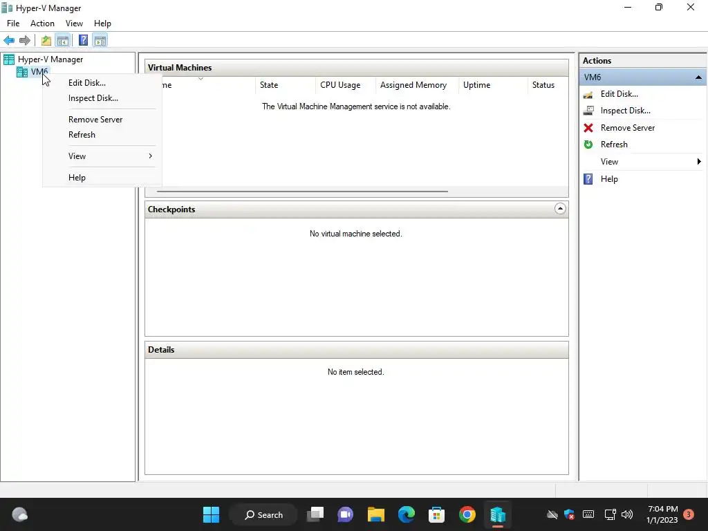Click red X Remove Server icon

pos(588,128)
